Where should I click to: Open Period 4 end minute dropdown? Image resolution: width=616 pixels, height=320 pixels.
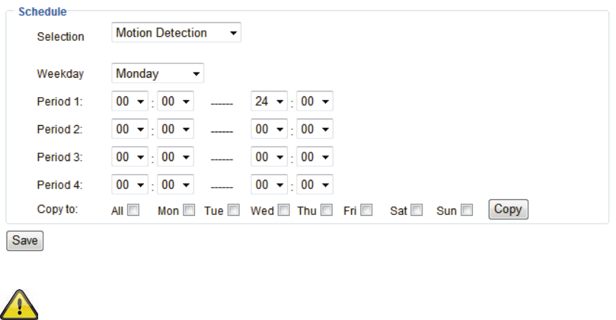point(314,185)
